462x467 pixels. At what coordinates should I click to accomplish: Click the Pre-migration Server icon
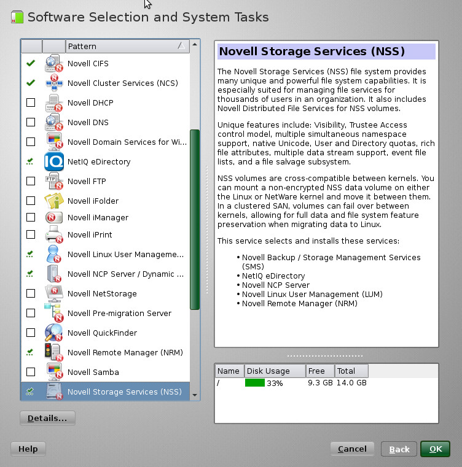pyautogui.click(x=54, y=313)
